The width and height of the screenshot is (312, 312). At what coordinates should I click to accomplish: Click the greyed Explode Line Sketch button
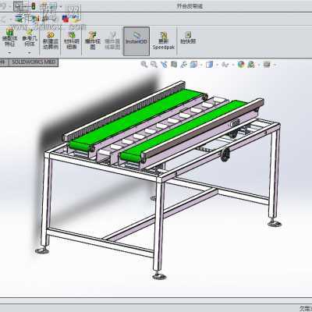coord(112,41)
